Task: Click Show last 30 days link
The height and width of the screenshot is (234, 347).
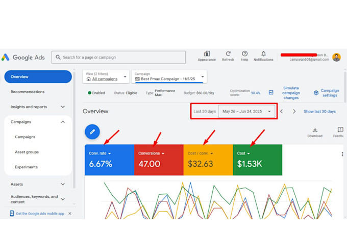Action: 319,111
